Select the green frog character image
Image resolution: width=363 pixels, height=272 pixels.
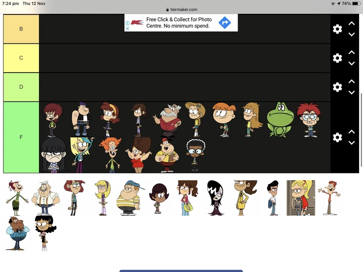click(x=280, y=120)
